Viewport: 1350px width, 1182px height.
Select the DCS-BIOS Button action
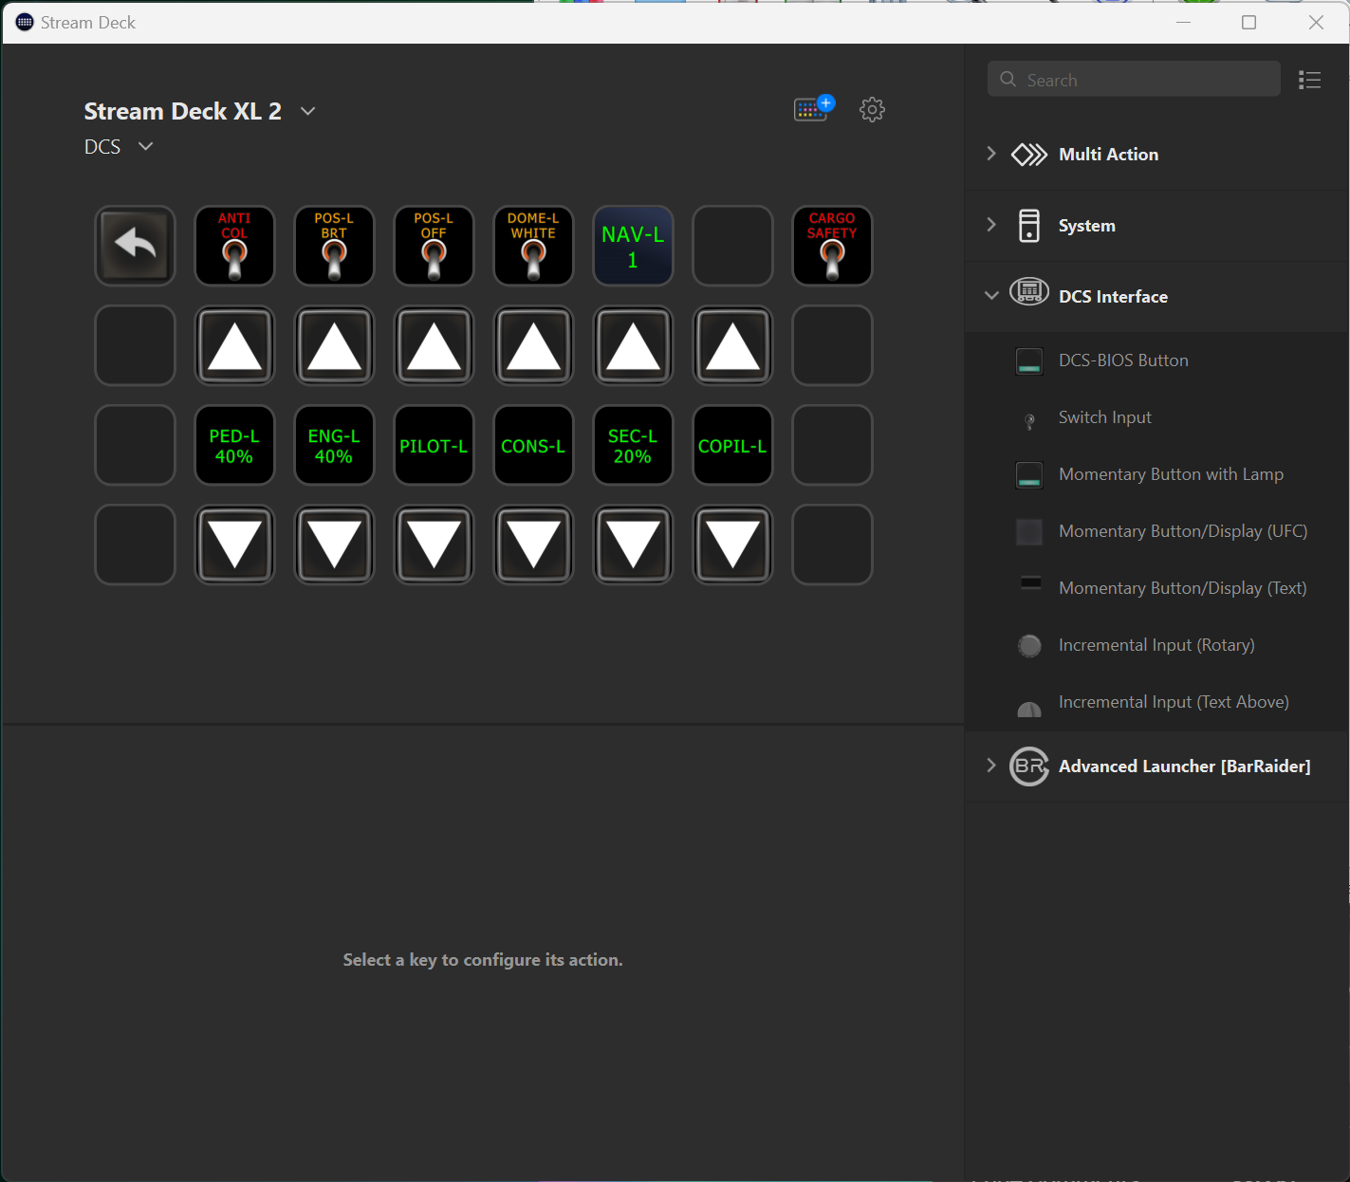(1123, 360)
